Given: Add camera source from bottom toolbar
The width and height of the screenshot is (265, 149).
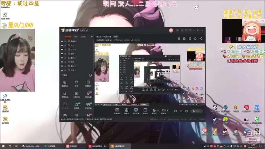Looking at the screenshot, I should (127, 111).
